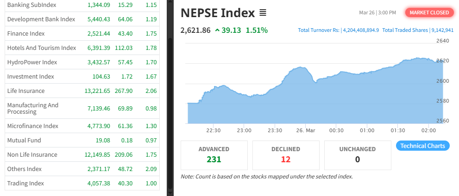Select the Life Insurance index row

click(82, 91)
